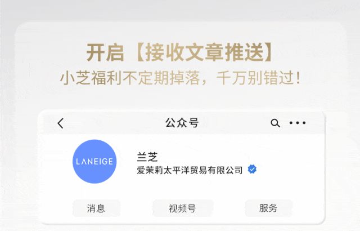Select the 消息 tab
The image size is (360, 231).
pos(96,208)
